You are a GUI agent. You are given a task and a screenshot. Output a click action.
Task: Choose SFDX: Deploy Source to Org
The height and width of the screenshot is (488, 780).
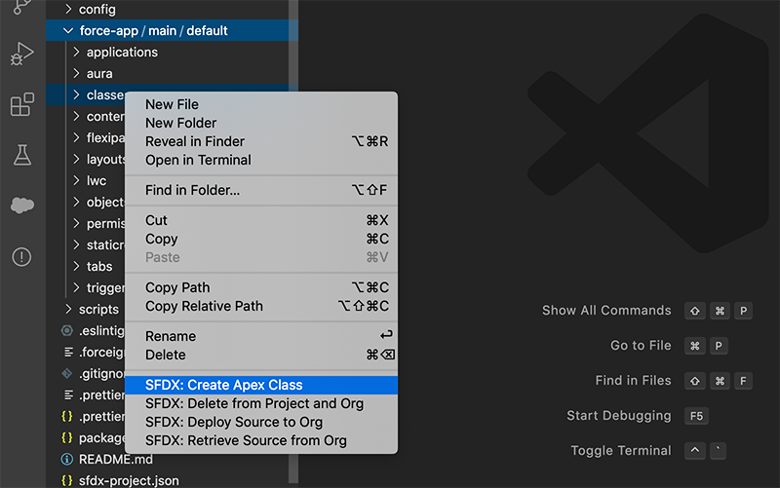[x=233, y=422]
